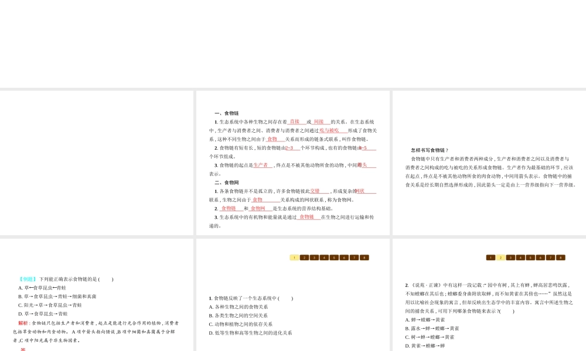Click heading 二、食物网
586x351 pixels.
(226, 183)
